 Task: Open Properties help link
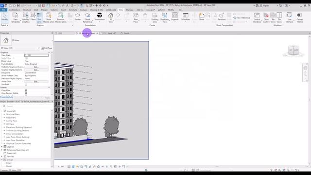(6, 97)
